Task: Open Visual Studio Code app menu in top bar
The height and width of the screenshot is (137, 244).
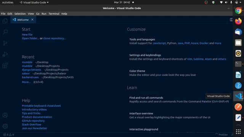Action: click(34, 3)
